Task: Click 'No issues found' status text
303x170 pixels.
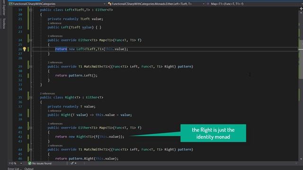Action: pyautogui.click(x=42, y=163)
